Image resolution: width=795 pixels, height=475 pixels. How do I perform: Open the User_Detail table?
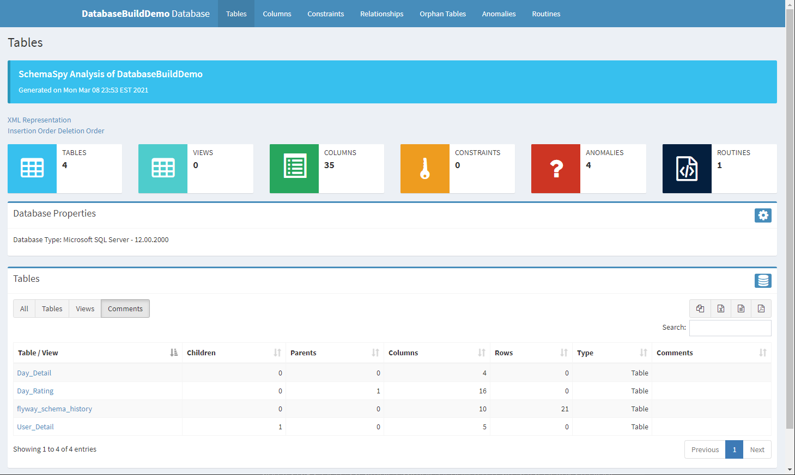(35, 427)
